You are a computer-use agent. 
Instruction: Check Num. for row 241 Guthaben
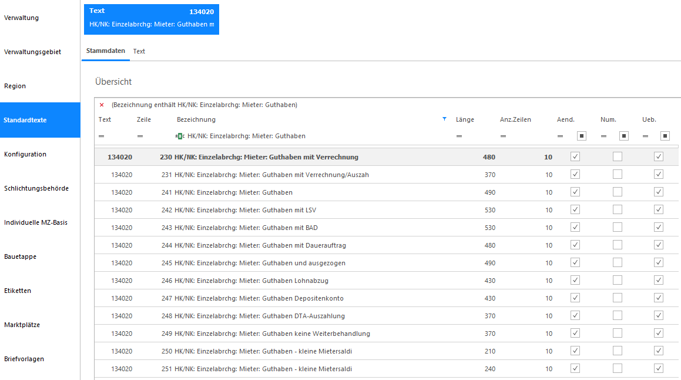pyautogui.click(x=617, y=192)
